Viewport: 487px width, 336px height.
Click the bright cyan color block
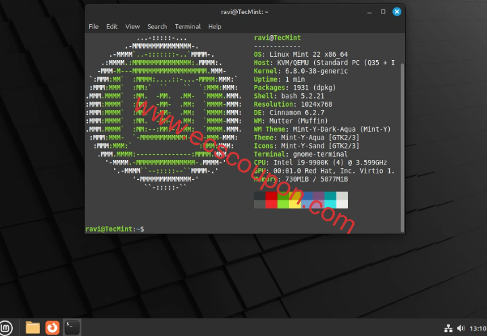pyautogui.click(x=330, y=204)
